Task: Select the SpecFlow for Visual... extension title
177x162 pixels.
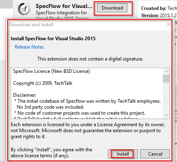Action: (64, 6)
